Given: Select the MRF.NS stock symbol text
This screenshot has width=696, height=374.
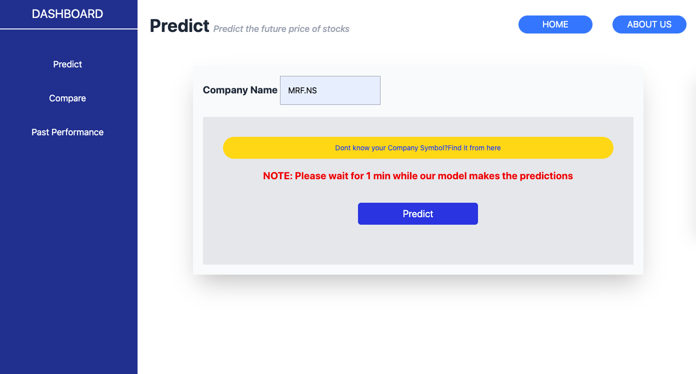Looking at the screenshot, I should [x=302, y=90].
